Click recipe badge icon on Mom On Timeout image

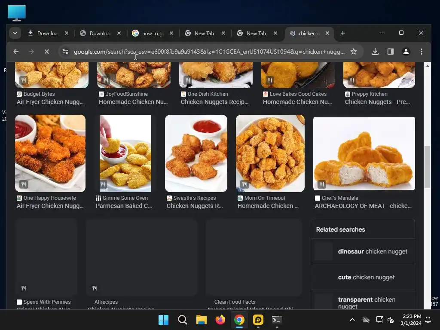pyautogui.click(x=244, y=184)
